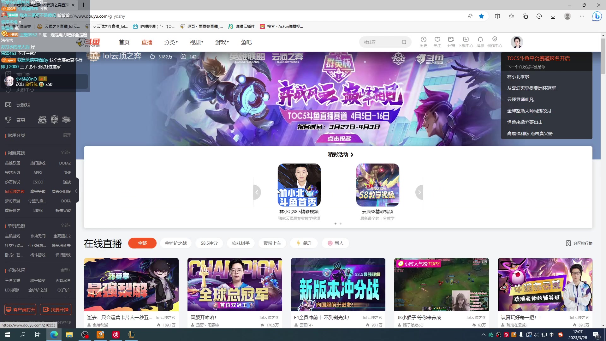Image resolution: width=606 pixels, height=341 pixels.
Task: Open the 创作中心 creator center icon
Action: click(x=495, y=42)
